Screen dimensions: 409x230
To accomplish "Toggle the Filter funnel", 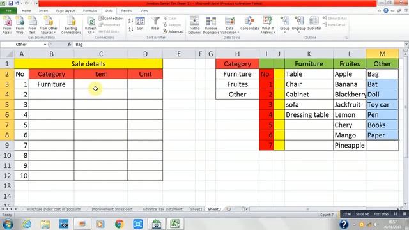I will tap(155, 24).
